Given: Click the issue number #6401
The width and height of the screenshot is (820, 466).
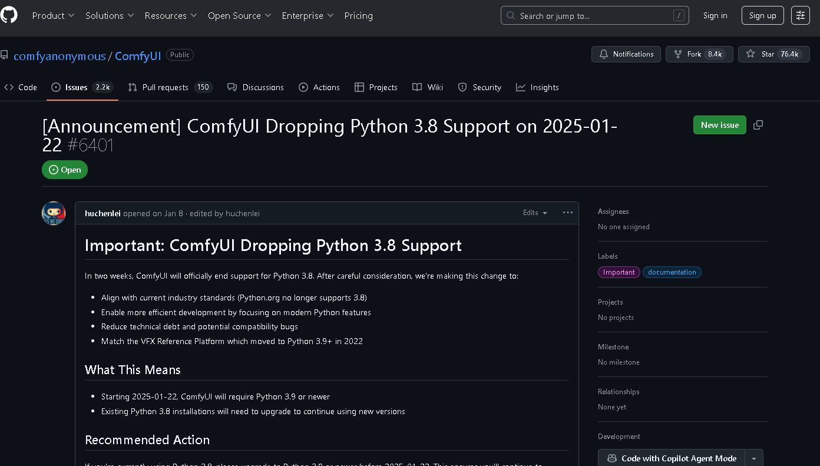Looking at the screenshot, I should (90, 145).
